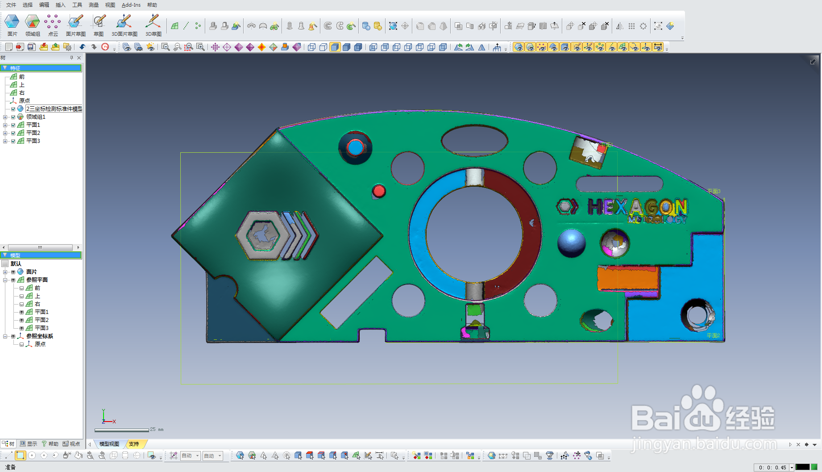This screenshot has width=822, height=472.
Task: Open the 视点 panel tab
Action: coord(71,444)
